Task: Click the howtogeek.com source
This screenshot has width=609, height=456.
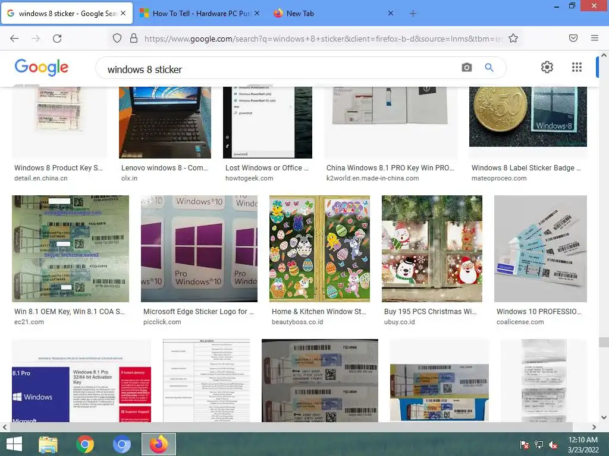Action: (x=249, y=178)
